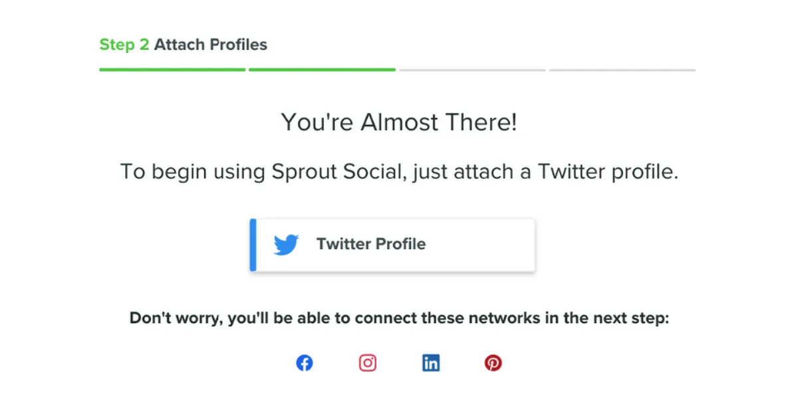
Task: Click the LinkedIn network icon
Action: 431,363
